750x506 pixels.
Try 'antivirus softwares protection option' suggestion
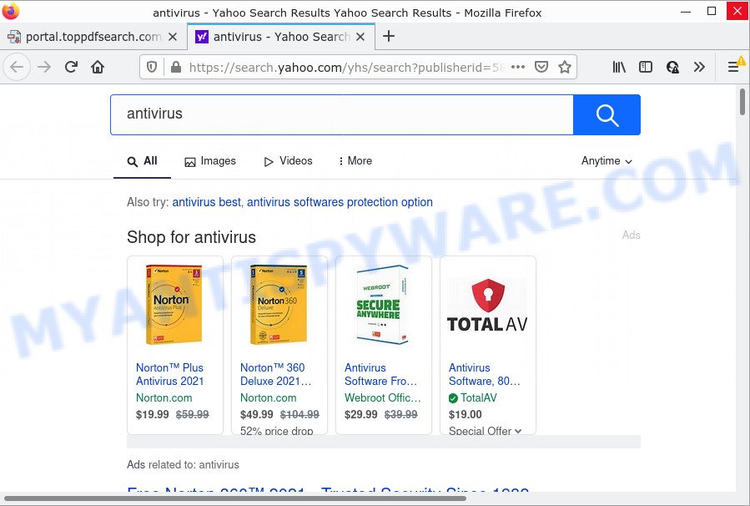point(340,203)
